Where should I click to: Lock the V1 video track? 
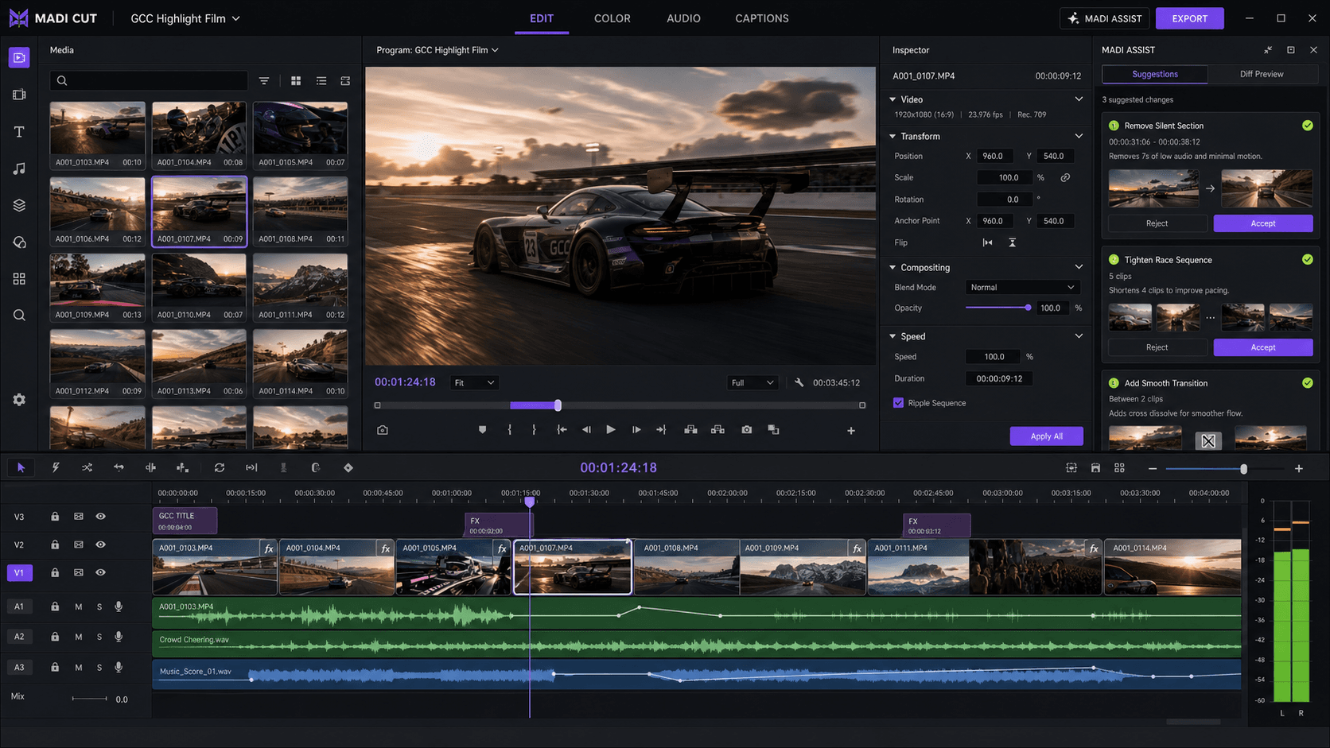click(x=55, y=573)
